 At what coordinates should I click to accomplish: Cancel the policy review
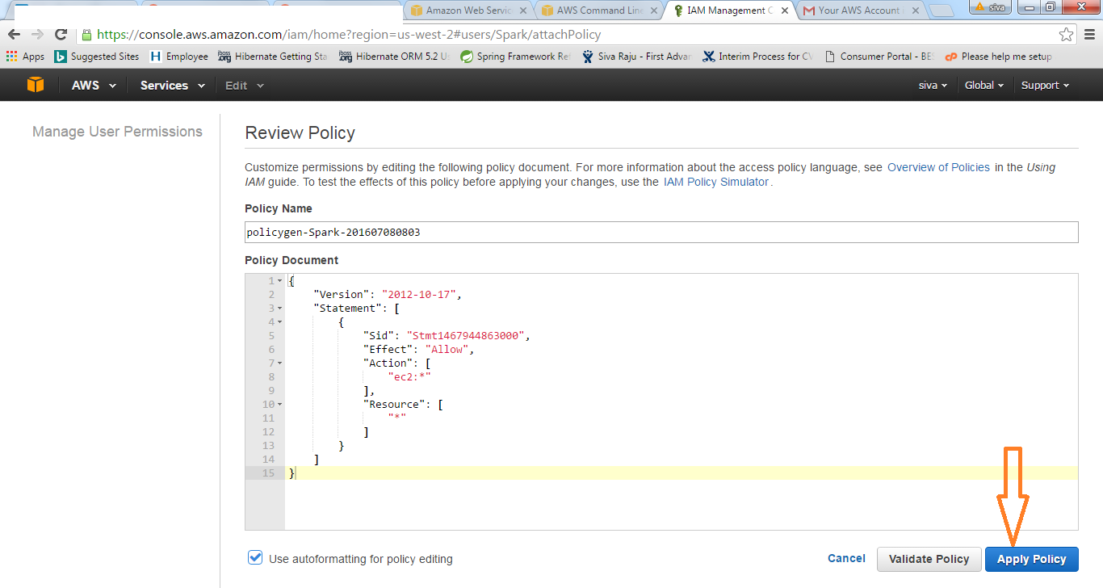tap(846, 558)
